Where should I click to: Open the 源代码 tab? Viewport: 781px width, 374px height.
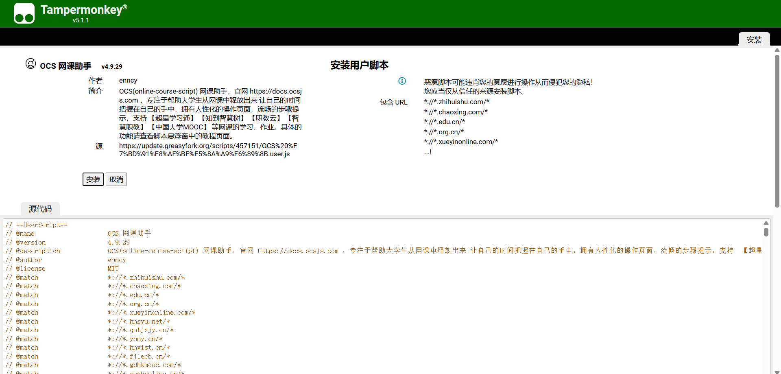(40, 209)
